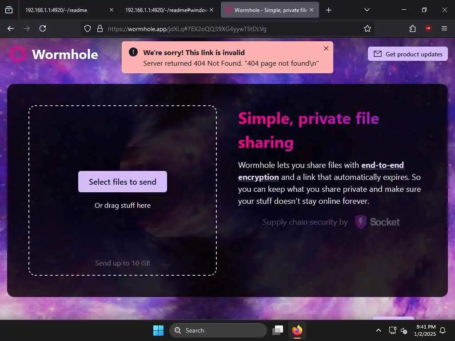Viewport: 455px width, 341px height.
Task: Open Task View on the taskbar
Action: [278, 330]
